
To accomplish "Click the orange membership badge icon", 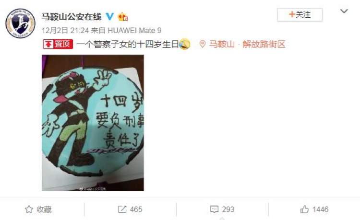I will (x=123, y=17).
